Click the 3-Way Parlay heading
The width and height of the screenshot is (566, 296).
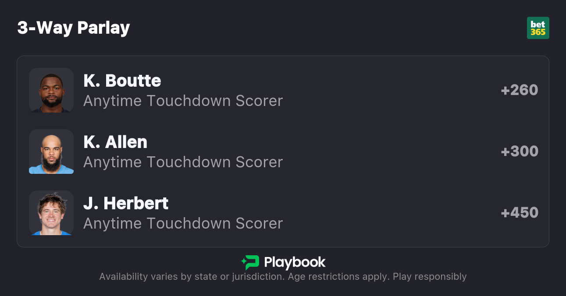74,28
